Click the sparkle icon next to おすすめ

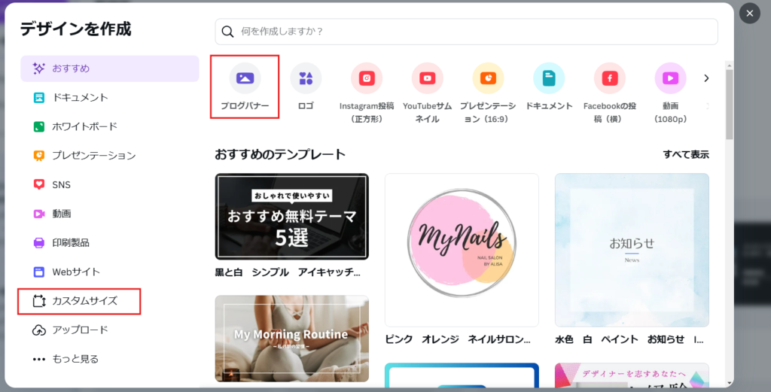pyautogui.click(x=39, y=68)
